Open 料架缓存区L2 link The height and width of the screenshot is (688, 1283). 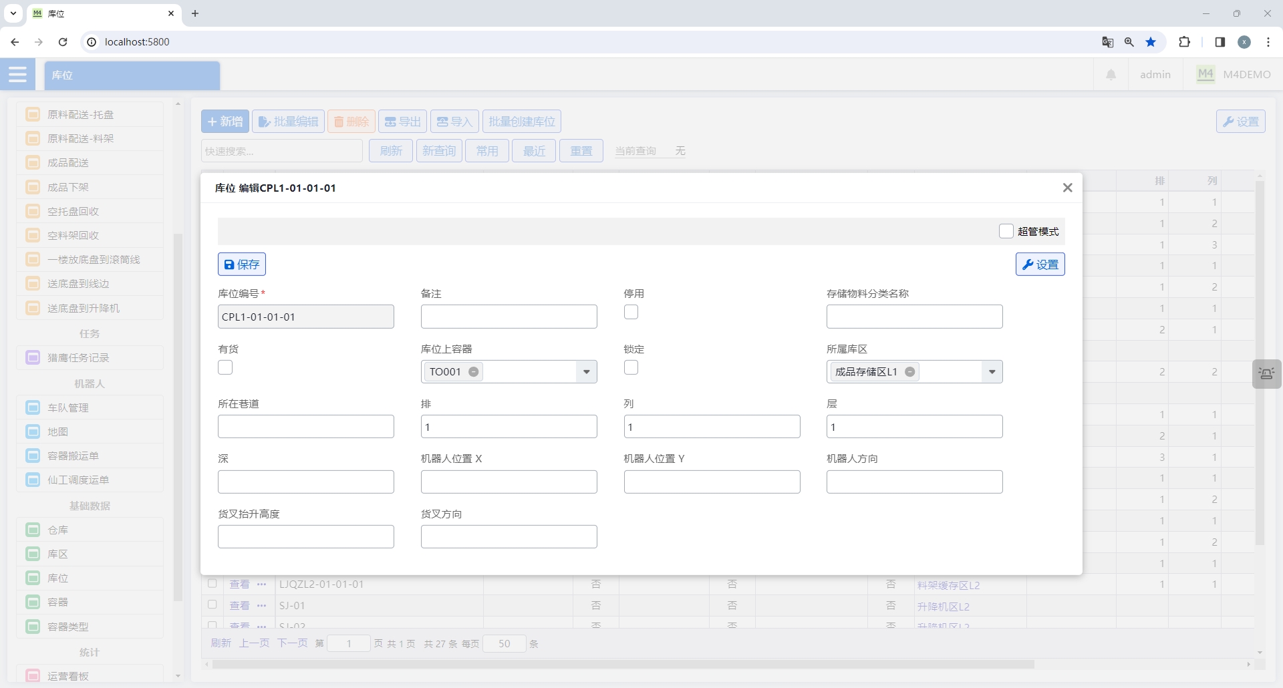point(948,585)
